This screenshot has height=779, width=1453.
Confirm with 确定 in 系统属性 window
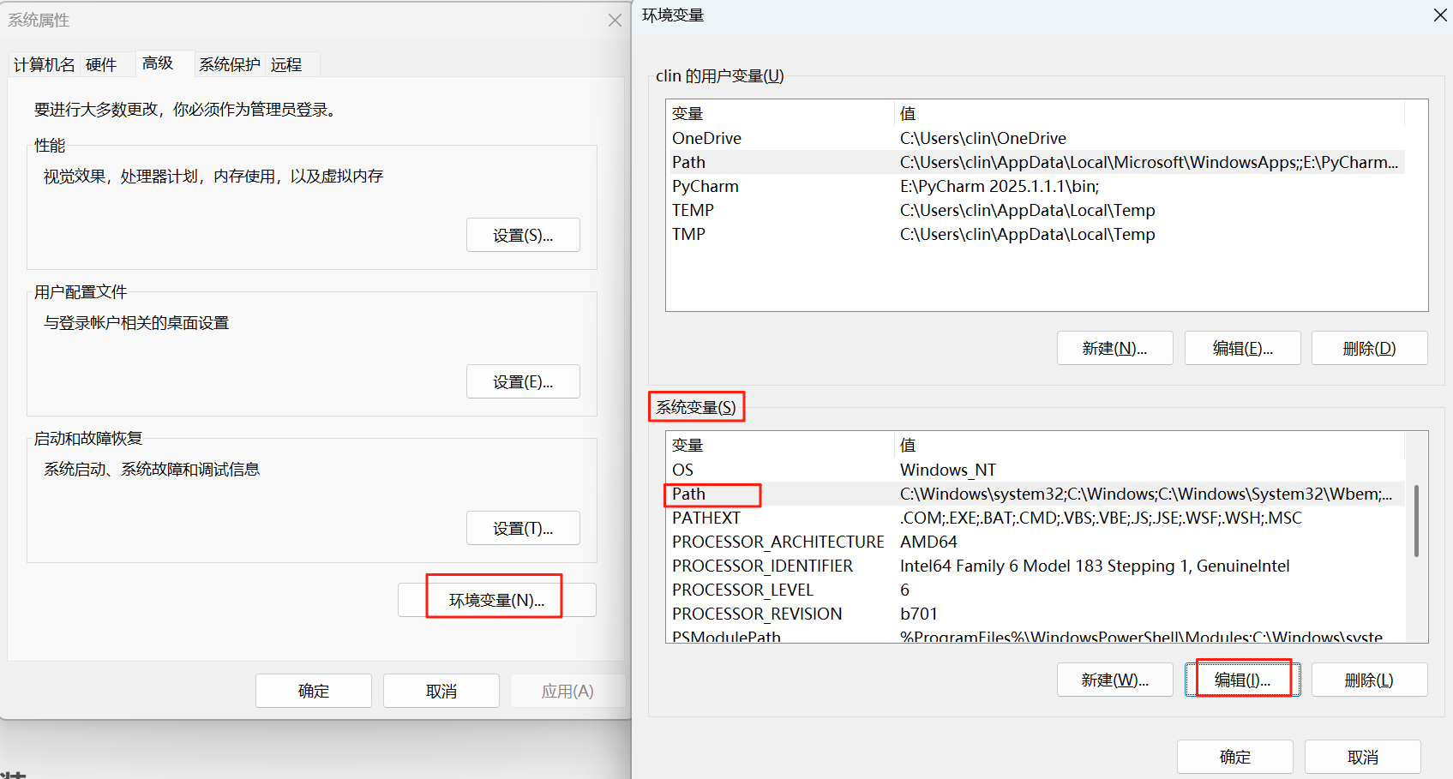(314, 691)
